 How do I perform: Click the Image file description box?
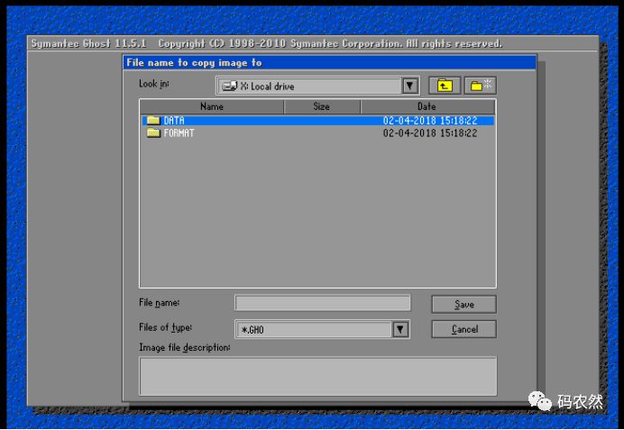click(x=317, y=376)
